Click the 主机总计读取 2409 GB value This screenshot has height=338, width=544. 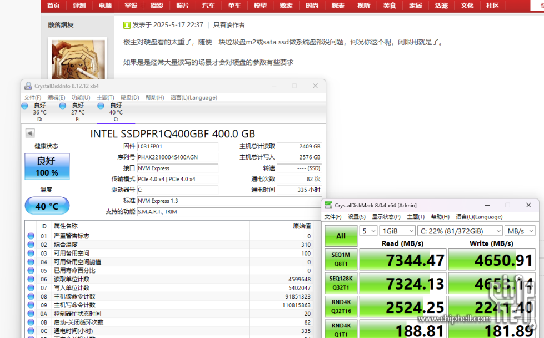tap(300, 146)
